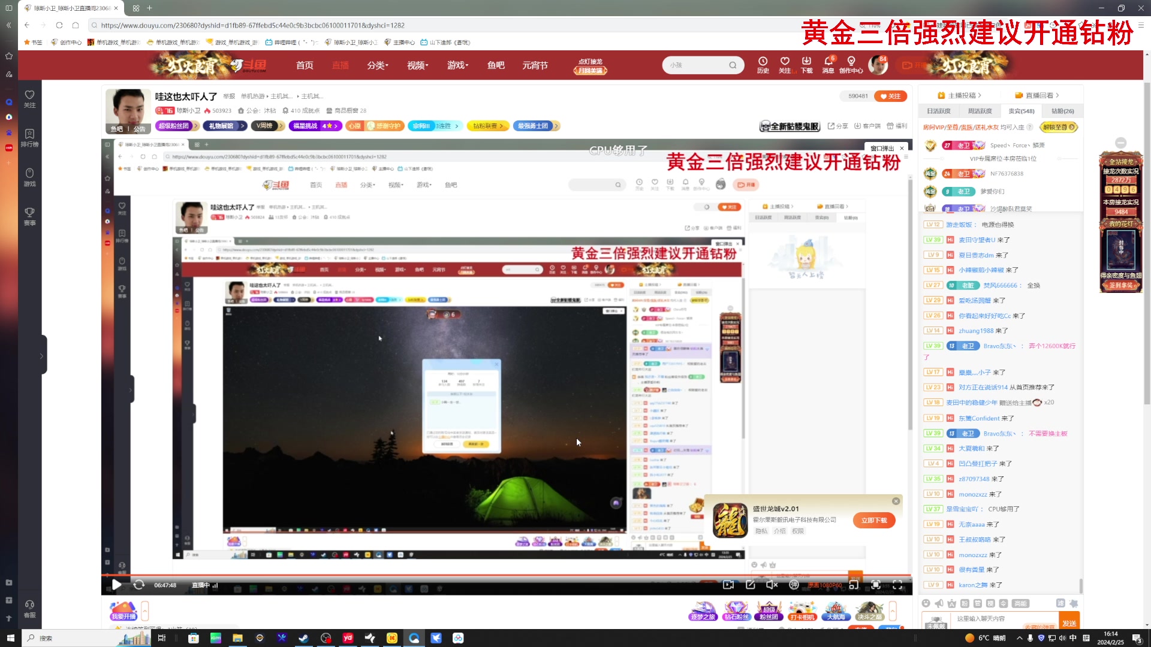
Task: Toggle the 弹 danmaku switch
Action: (794, 585)
